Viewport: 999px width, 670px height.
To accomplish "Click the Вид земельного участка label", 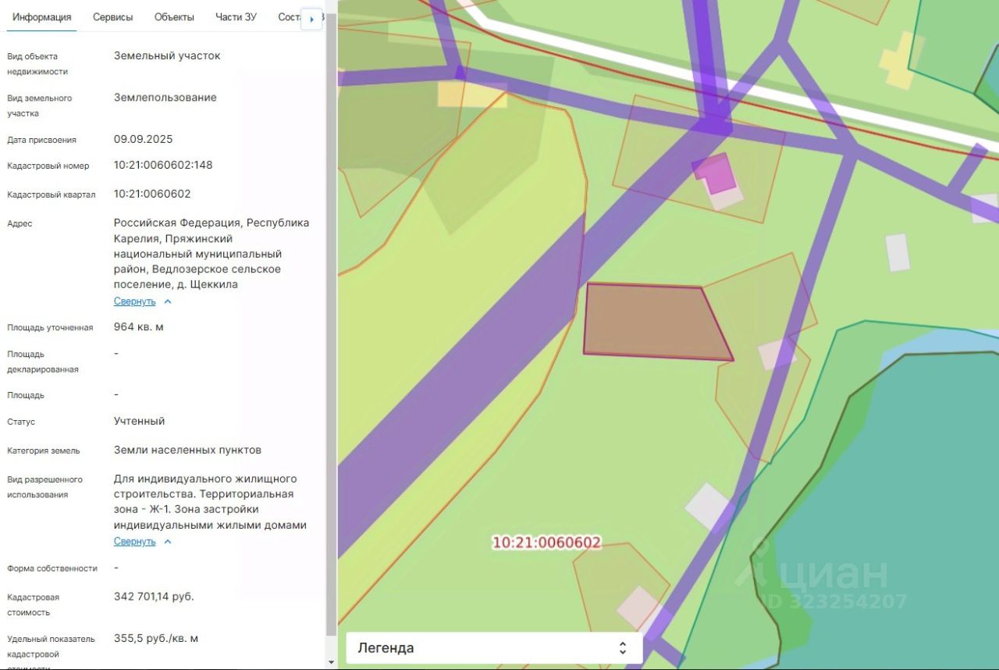I will 40,106.
